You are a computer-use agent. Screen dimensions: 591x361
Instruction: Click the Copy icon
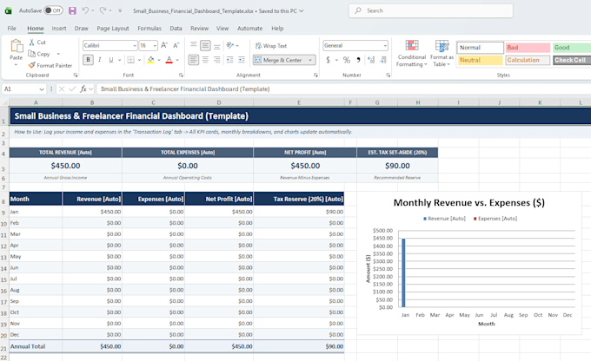(32, 54)
